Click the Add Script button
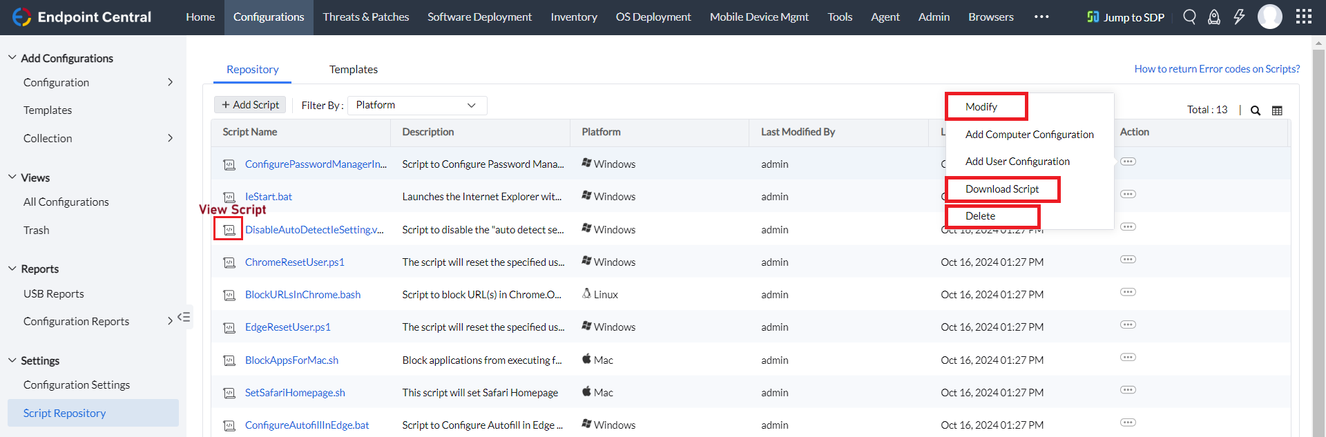The image size is (1326, 437). (250, 105)
